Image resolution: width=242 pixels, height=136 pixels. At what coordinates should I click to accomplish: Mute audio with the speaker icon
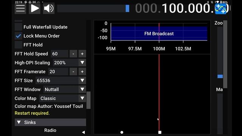pyautogui.click(x=49, y=8)
